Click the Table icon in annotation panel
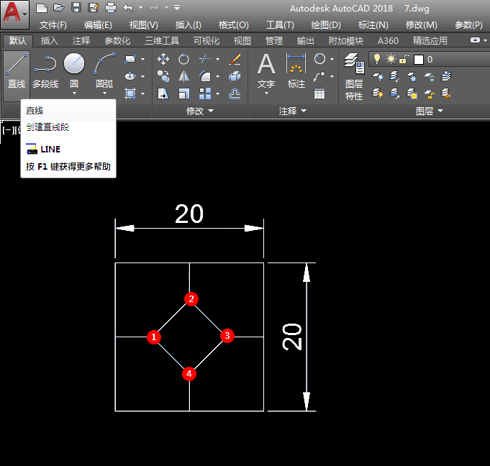This screenshot has height=466, width=490. pyautogui.click(x=319, y=93)
